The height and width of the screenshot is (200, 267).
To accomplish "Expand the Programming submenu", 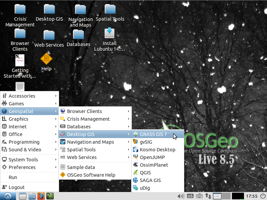I will point(29,142).
